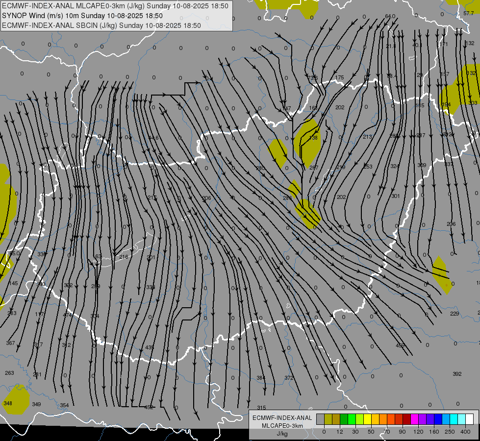Click the map value '349'

pyautogui.click(x=36, y=404)
